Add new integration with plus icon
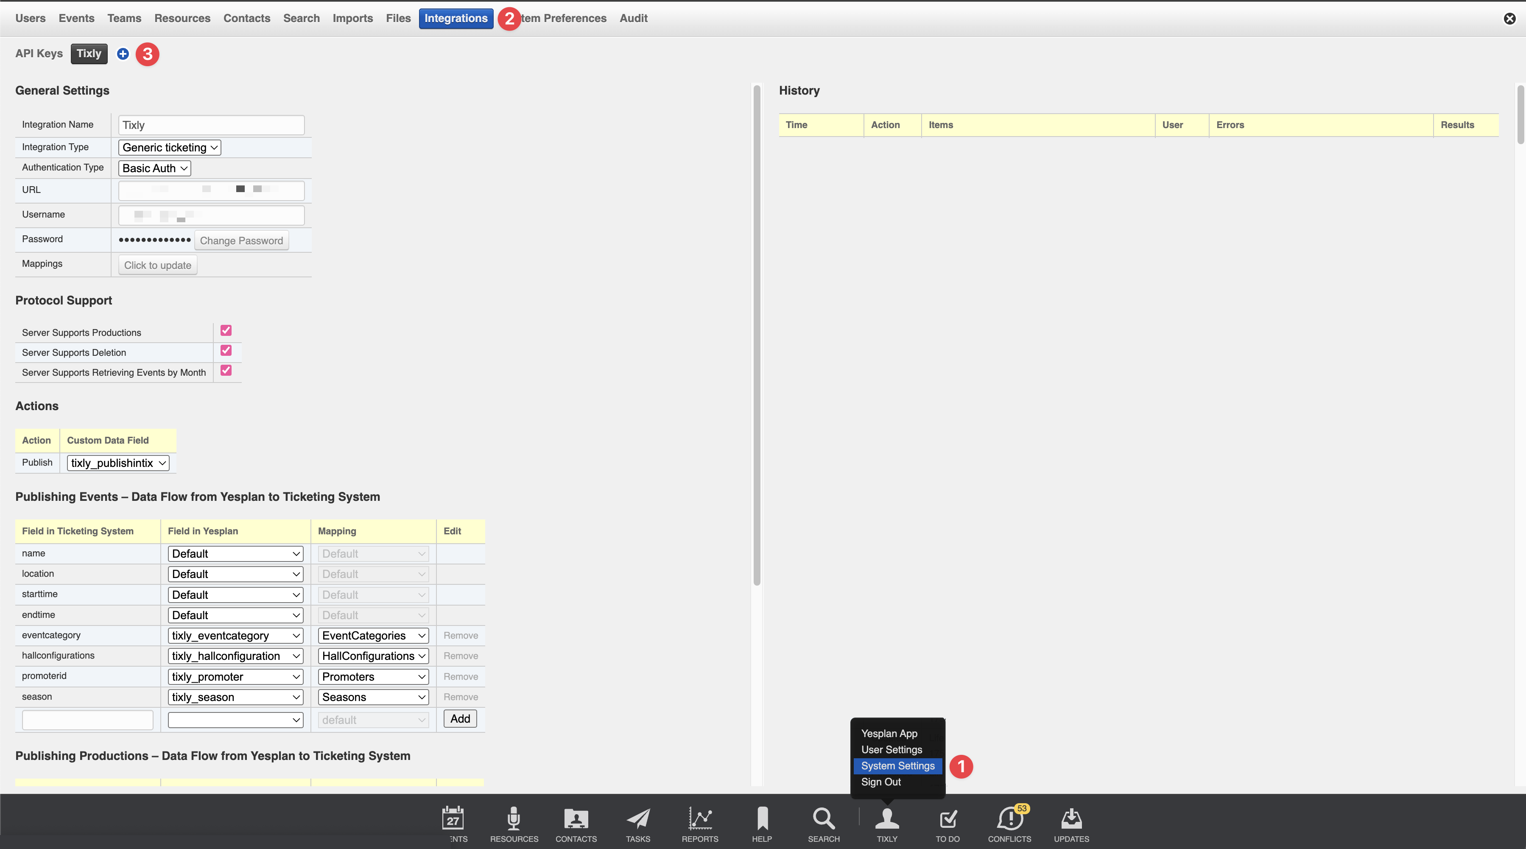The width and height of the screenshot is (1526, 849). 123,54
